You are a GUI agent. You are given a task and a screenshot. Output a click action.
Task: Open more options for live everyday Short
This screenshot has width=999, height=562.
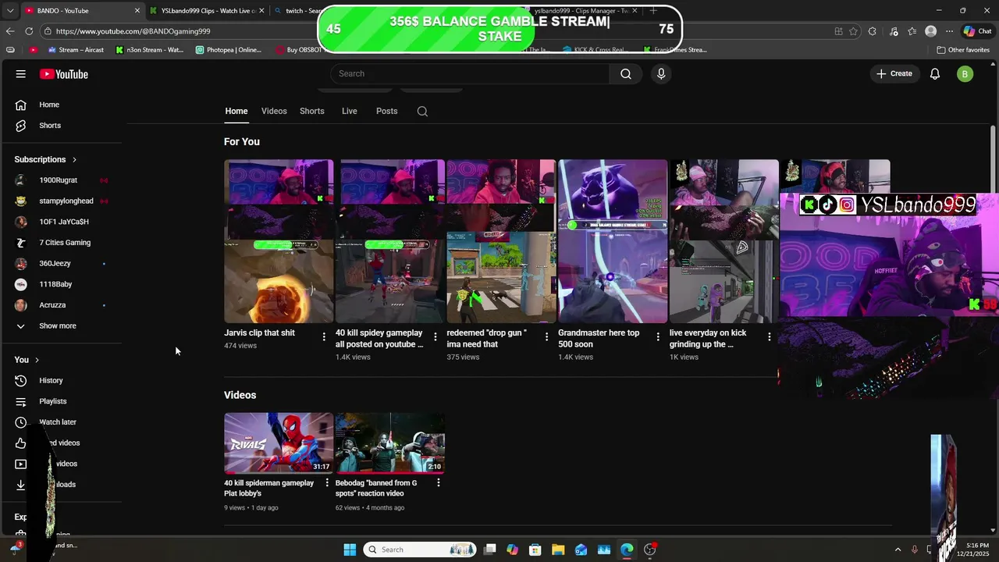[x=770, y=336]
